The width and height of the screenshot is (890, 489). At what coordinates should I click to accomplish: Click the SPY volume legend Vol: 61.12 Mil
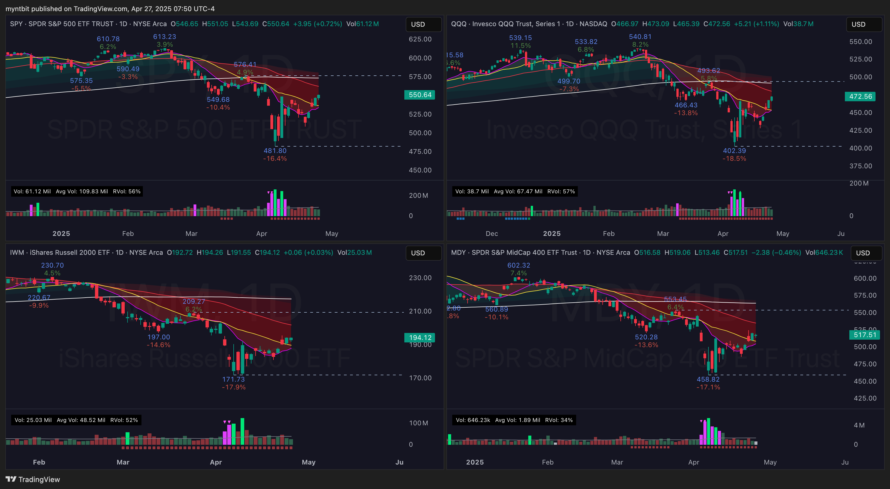[32, 192]
